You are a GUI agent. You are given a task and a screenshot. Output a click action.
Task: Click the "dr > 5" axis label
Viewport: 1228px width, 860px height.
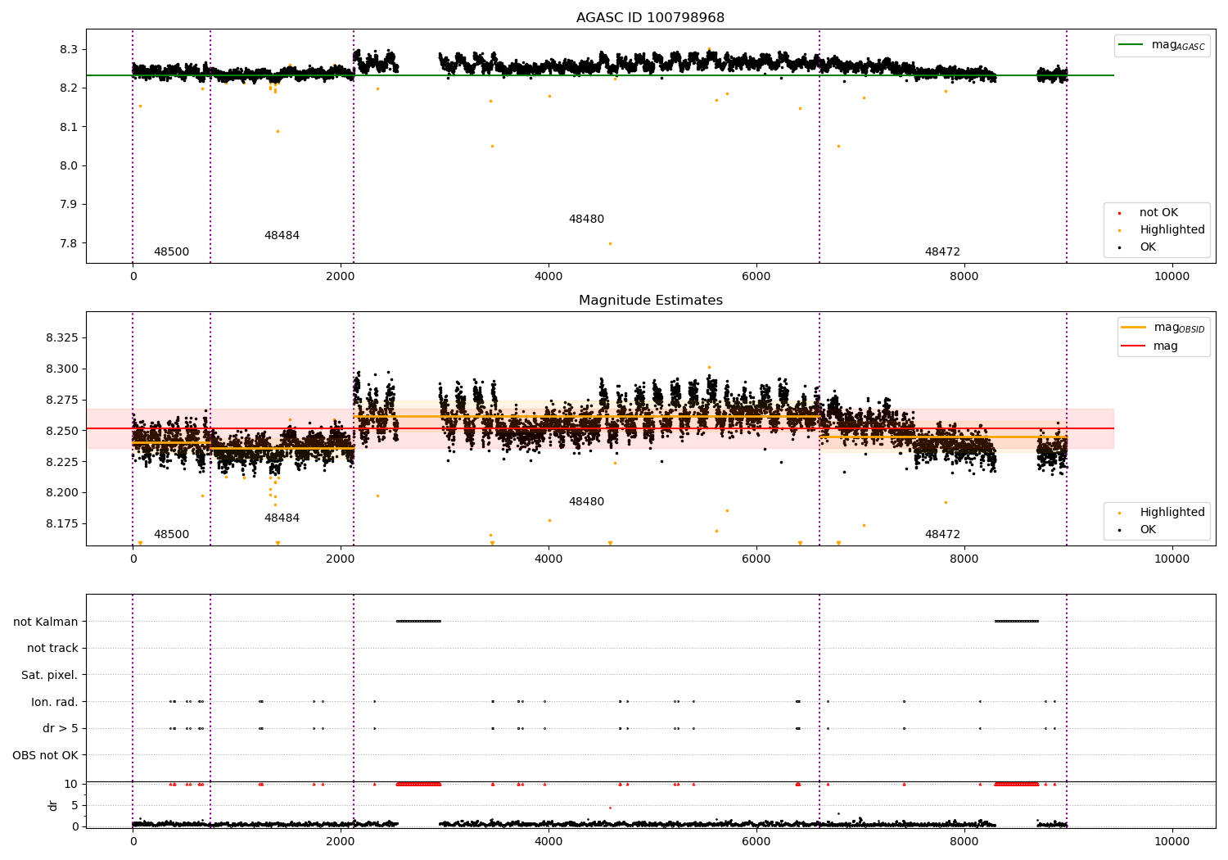(x=61, y=729)
